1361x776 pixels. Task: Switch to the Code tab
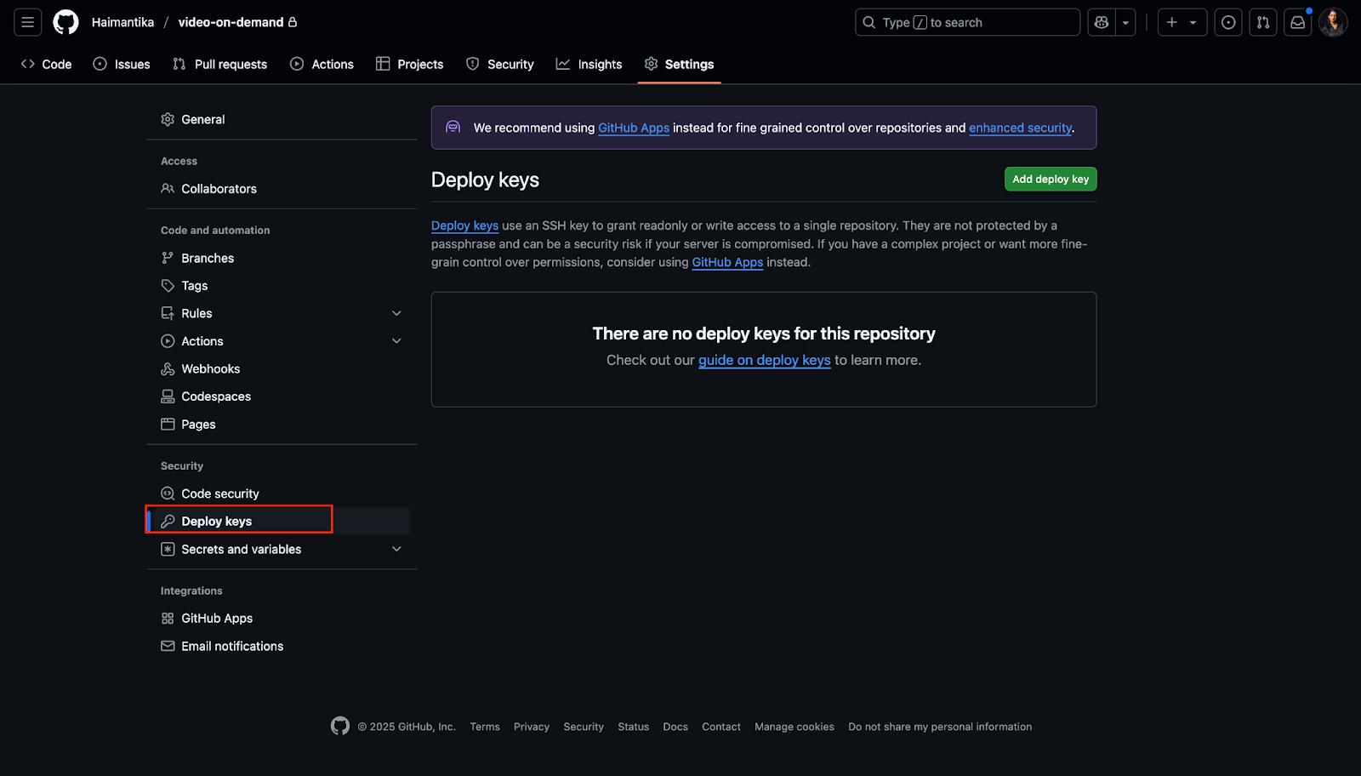(x=46, y=64)
